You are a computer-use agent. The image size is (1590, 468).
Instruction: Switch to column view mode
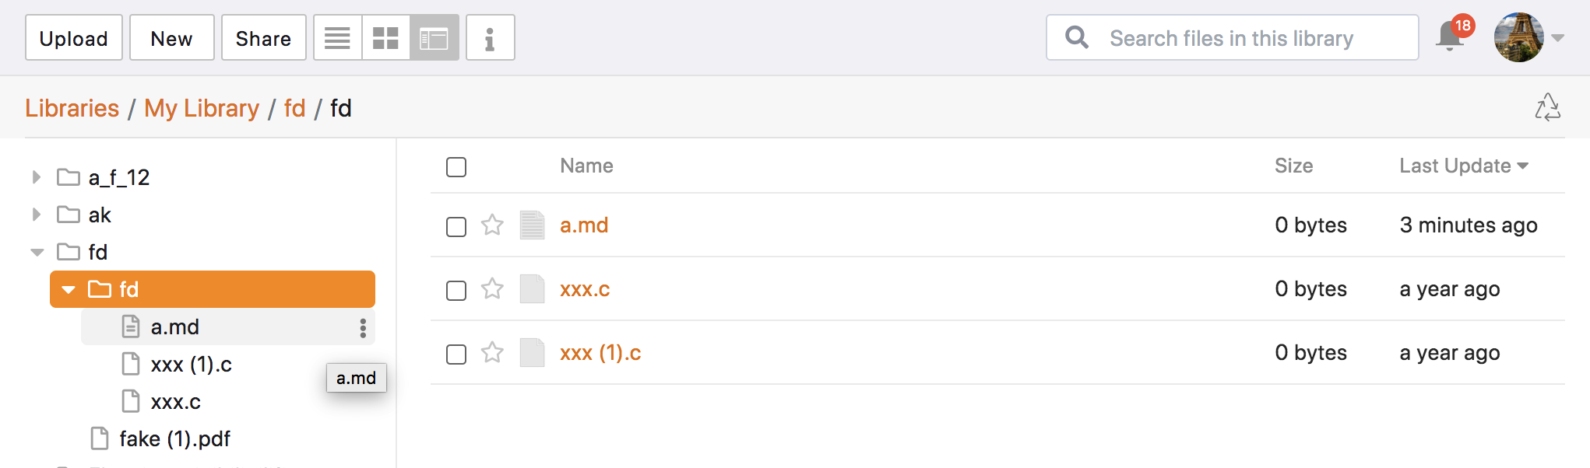(434, 38)
